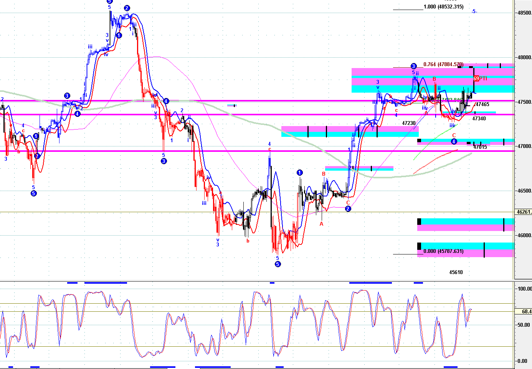Click the 0.000 (45787.631) Fibonacci level label
Image resolution: width=532 pixels, height=369 pixels.
[443, 251]
